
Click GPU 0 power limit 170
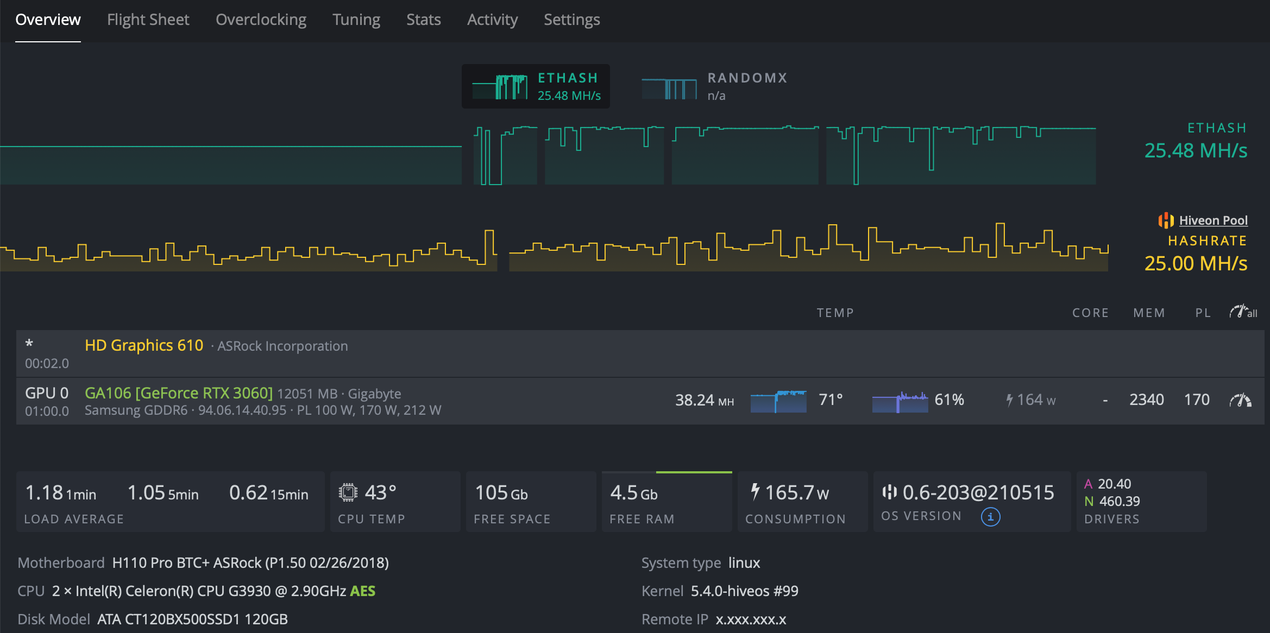coord(1197,400)
